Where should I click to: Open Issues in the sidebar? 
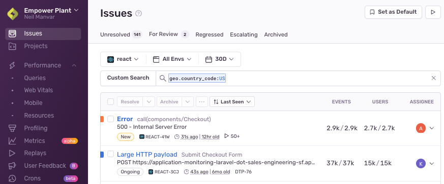click(x=43, y=33)
